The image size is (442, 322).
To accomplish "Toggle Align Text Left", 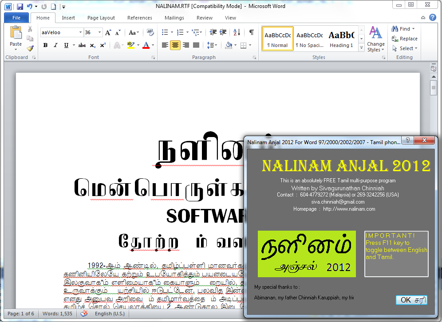I will (x=165, y=45).
